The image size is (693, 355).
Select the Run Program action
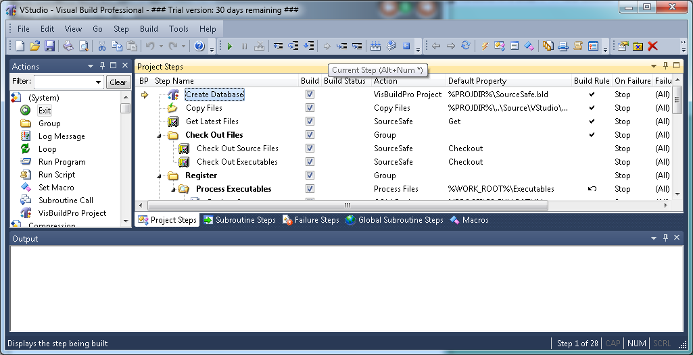[x=62, y=162]
